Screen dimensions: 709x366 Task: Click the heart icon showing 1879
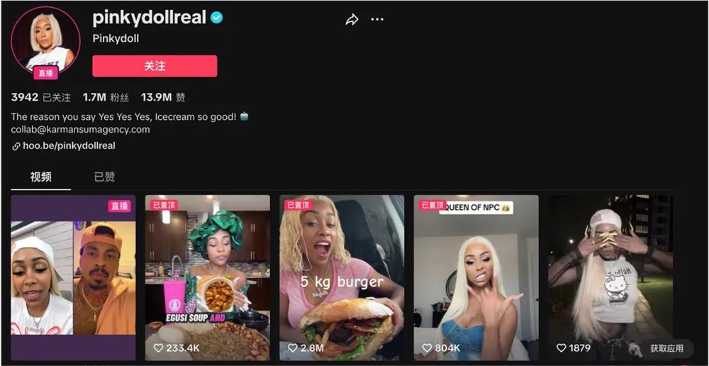[x=561, y=348]
